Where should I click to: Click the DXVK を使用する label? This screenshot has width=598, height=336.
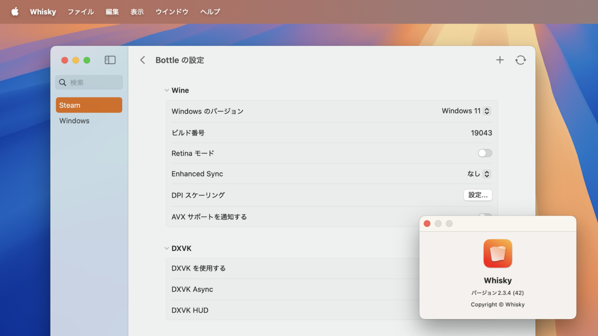point(199,268)
